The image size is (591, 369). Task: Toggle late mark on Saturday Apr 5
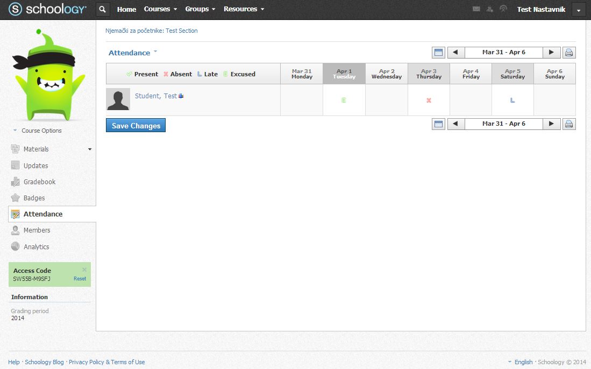point(512,100)
